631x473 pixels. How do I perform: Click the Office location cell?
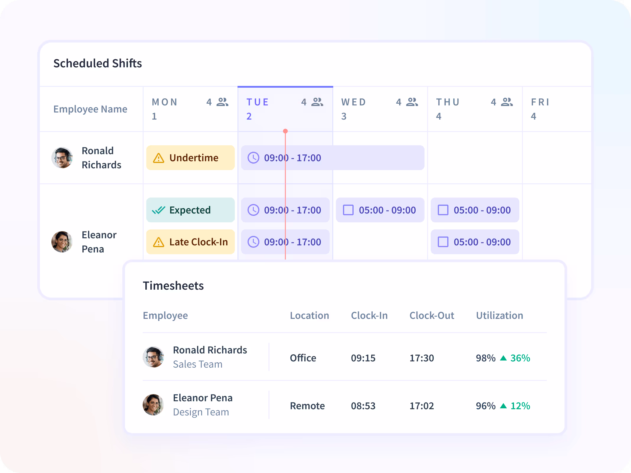click(x=303, y=358)
